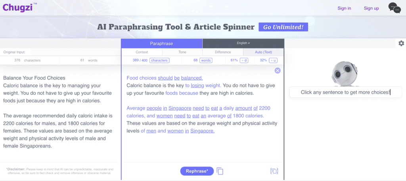The height and width of the screenshot is (181, 406).
Task: Open the Sign in link
Action: (344, 8)
